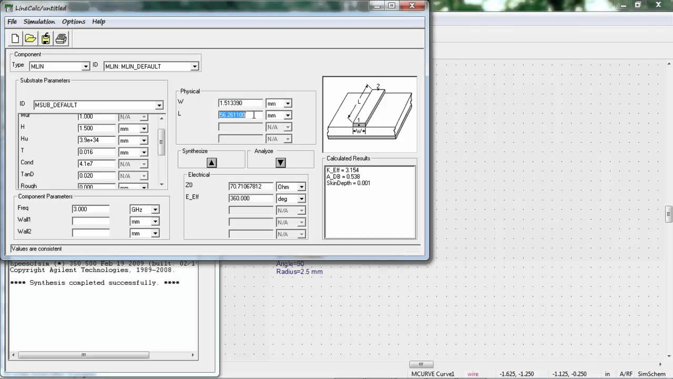
Task: Click the Z0 impedance field showing 70.71067812
Action: [251, 186]
